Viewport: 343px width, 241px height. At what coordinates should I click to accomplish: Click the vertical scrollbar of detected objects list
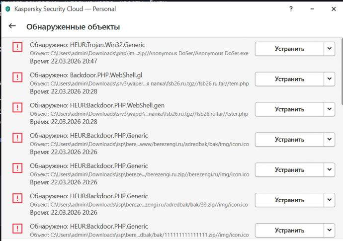[341, 75]
